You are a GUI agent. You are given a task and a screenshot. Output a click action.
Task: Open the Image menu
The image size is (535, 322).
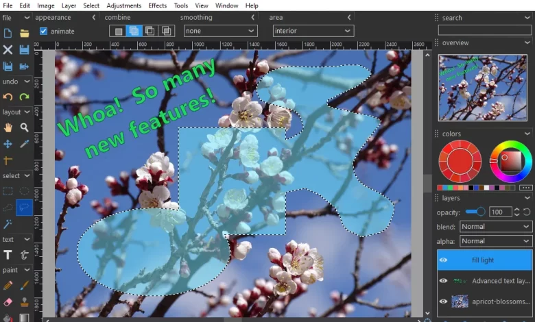coord(46,5)
